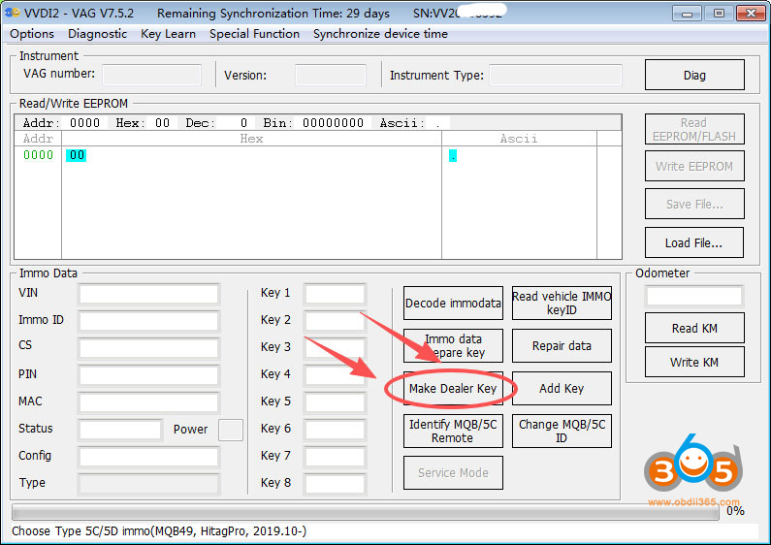This screenshot has width=771, height=545.
Task: Minimize the VVDI2 window
Action: 687,14
